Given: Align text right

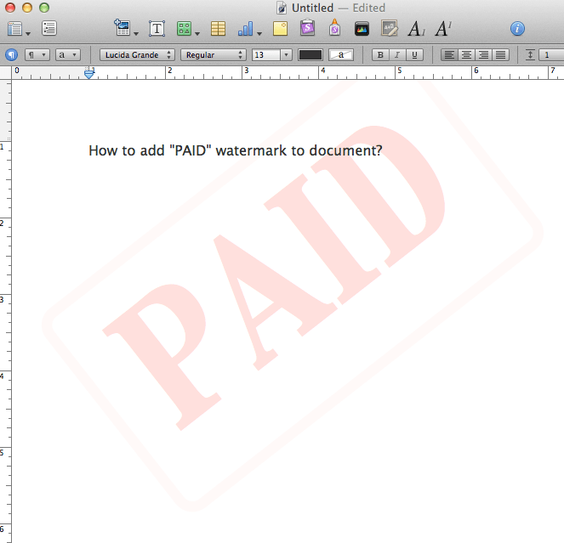Looking at the screenshot, I should pyautogui.click(x=484, y=55).
